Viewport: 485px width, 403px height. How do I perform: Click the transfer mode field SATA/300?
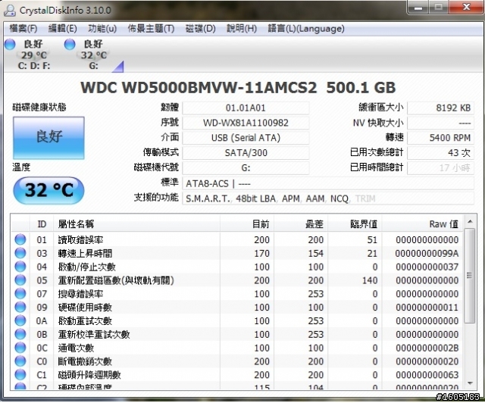(x=246, y=153)
